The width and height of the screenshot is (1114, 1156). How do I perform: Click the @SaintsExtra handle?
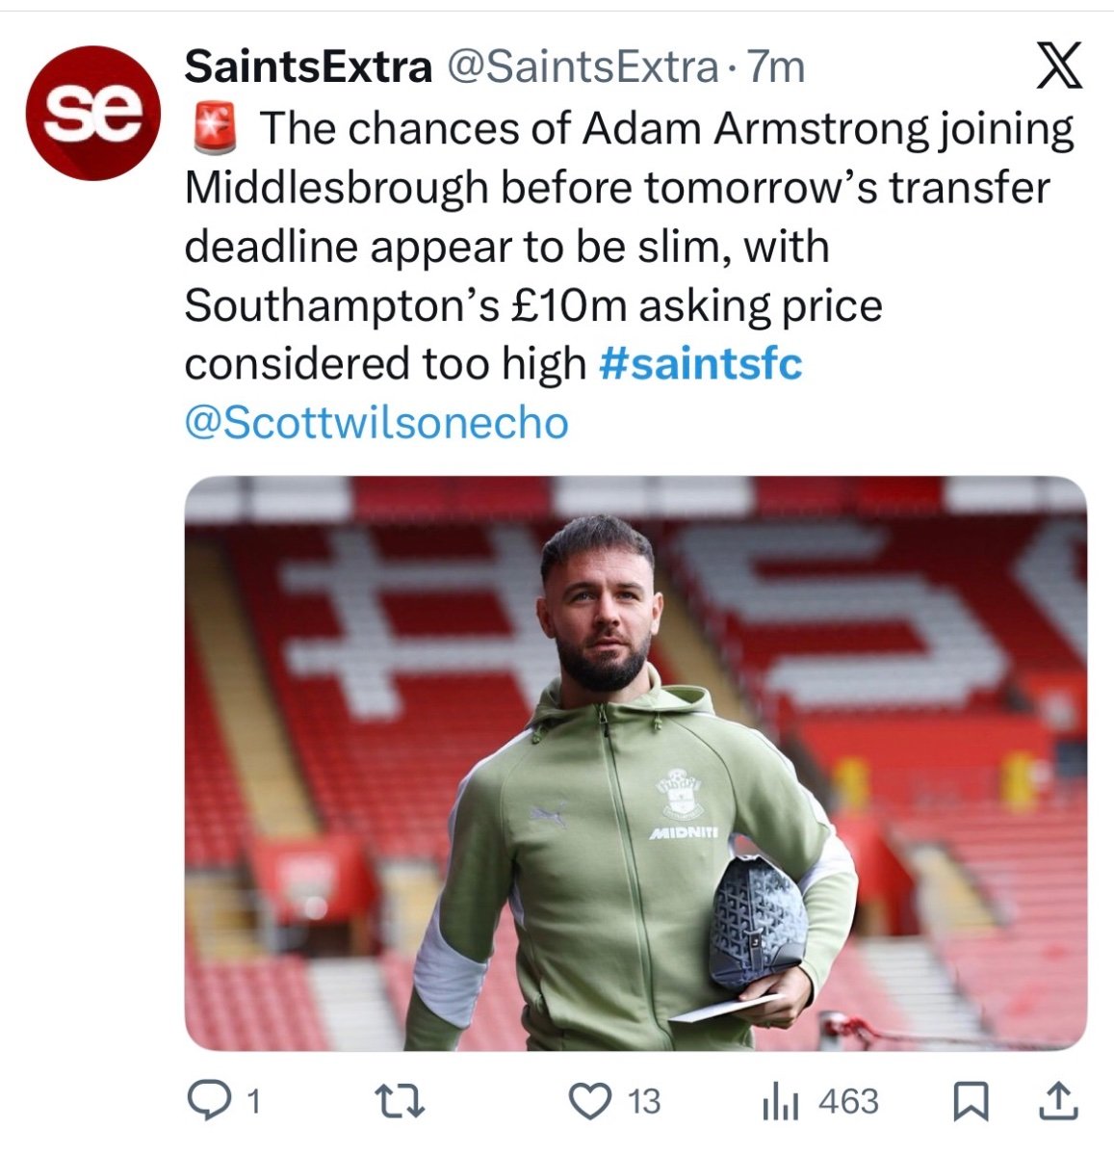click(580, 67)
